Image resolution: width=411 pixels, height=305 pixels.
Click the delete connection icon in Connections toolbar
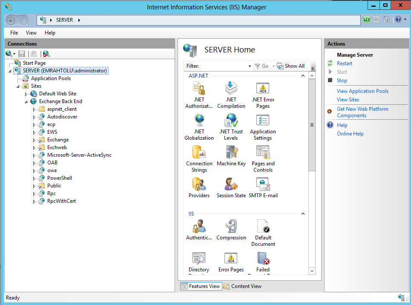(46, 54)
